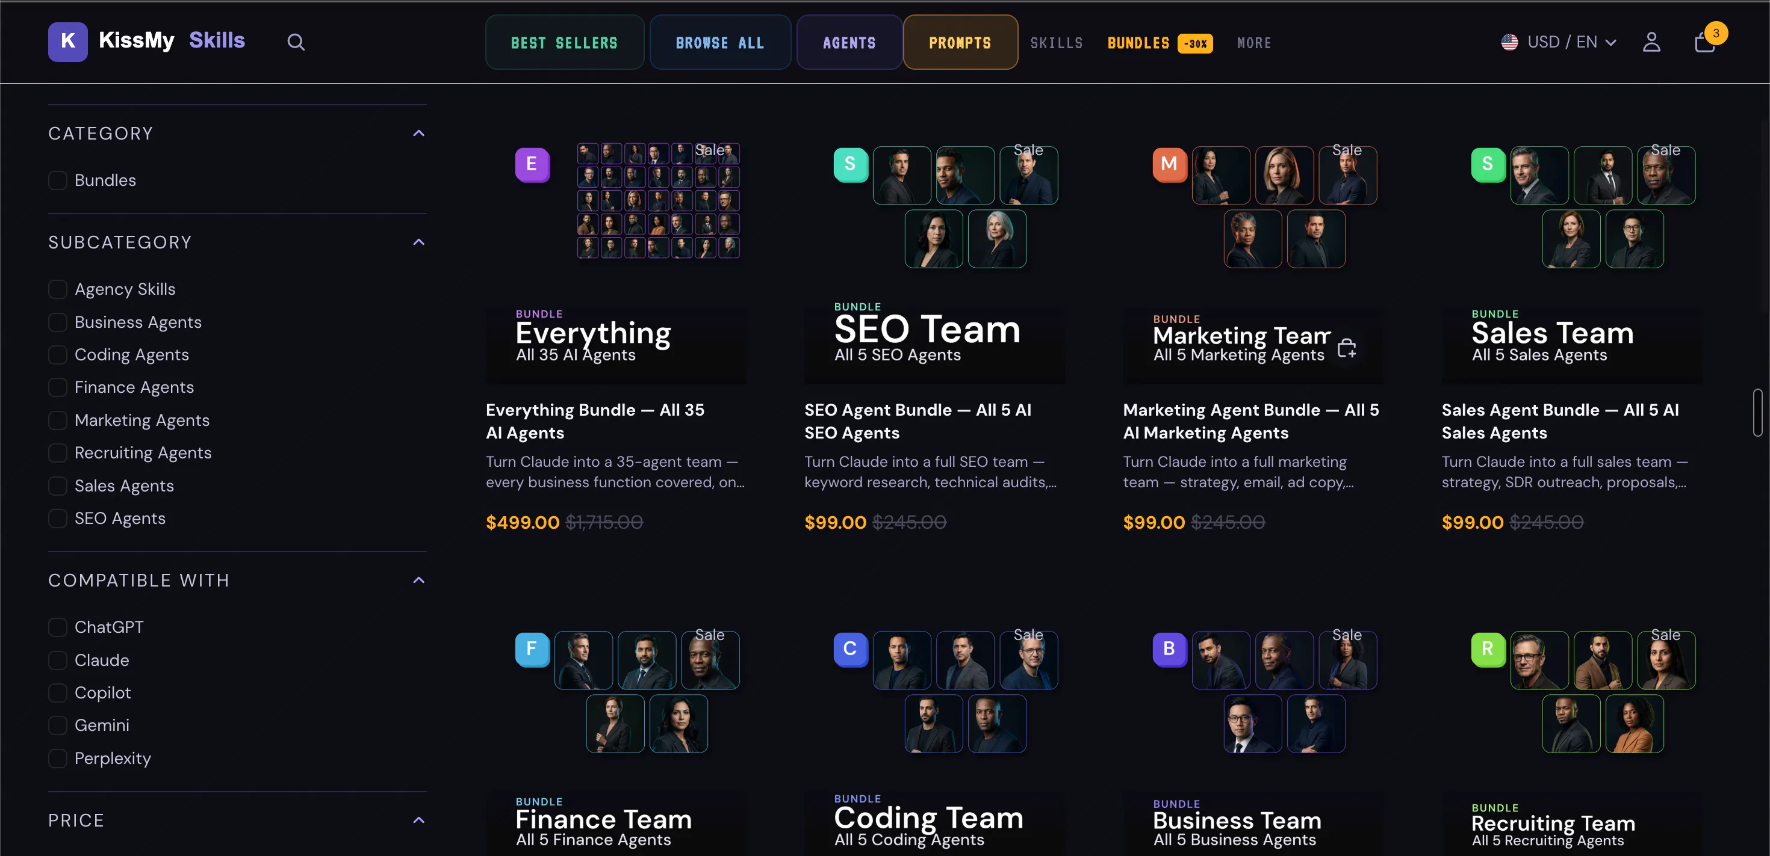This screenshot has height=856, width=1770.
Task: Check the SEO Agents checkbox
Action: (58, 519)
